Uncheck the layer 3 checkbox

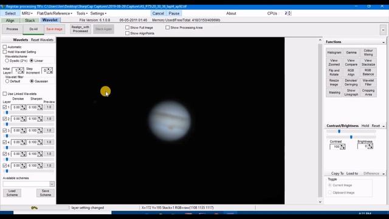(5, 130)
